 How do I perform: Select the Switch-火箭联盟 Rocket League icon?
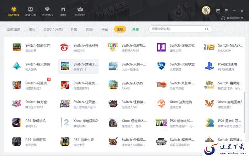tap(161, 66)
